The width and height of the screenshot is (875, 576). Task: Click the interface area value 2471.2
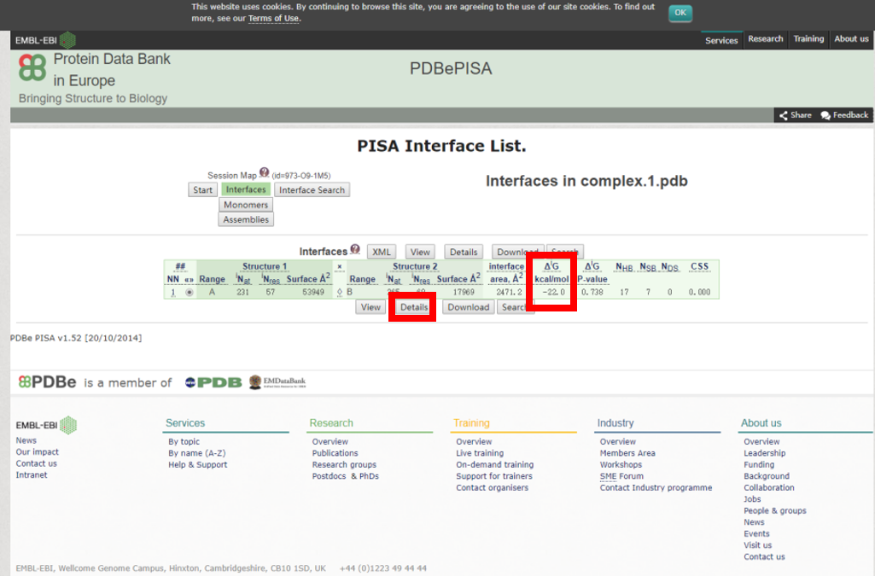click(509, 292)
